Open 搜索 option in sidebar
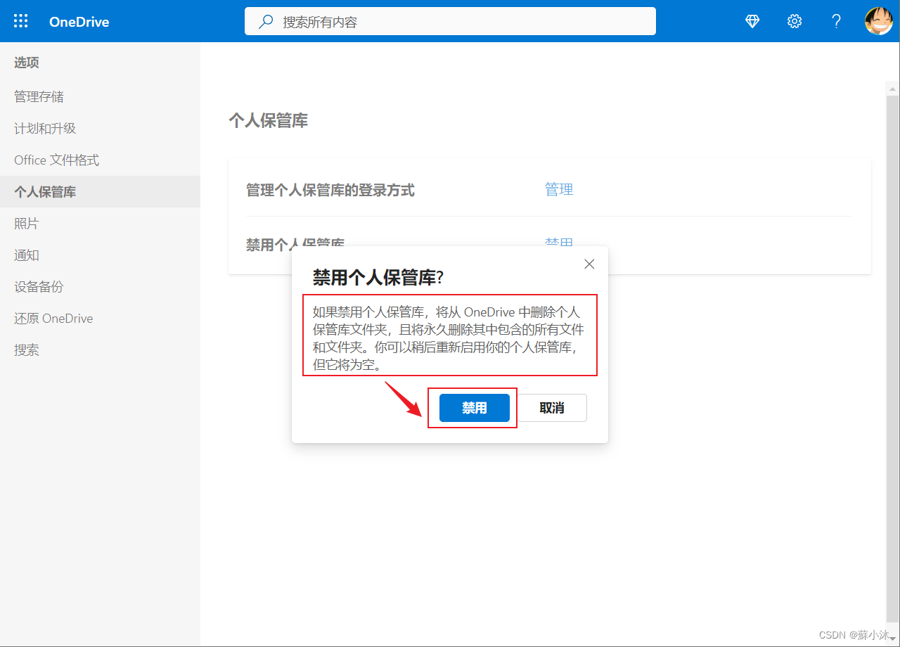This screenshot has height=647, width=900. pos(100,350)
